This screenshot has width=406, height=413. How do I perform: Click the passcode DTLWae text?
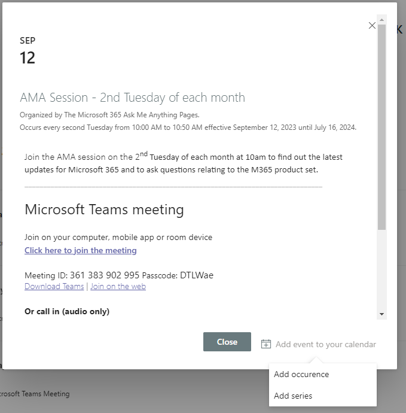coord(197,275)
